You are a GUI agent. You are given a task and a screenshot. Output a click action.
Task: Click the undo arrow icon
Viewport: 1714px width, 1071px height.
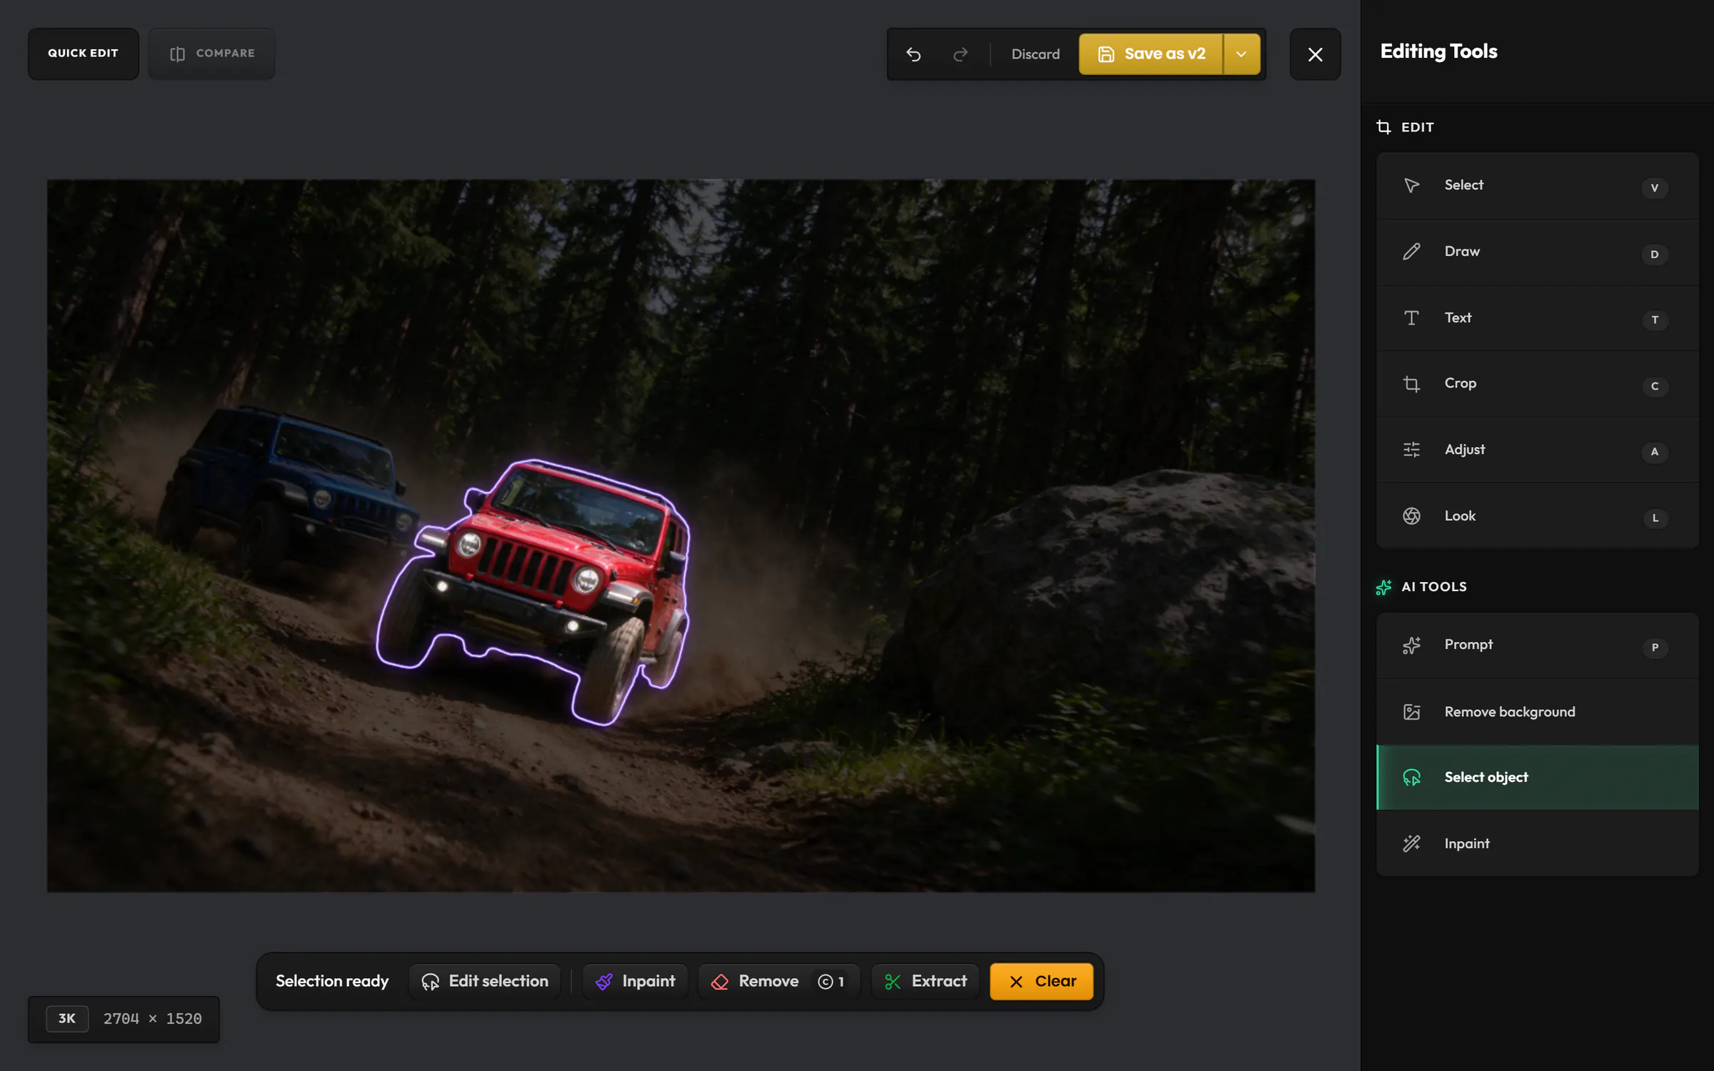point(913,54)
